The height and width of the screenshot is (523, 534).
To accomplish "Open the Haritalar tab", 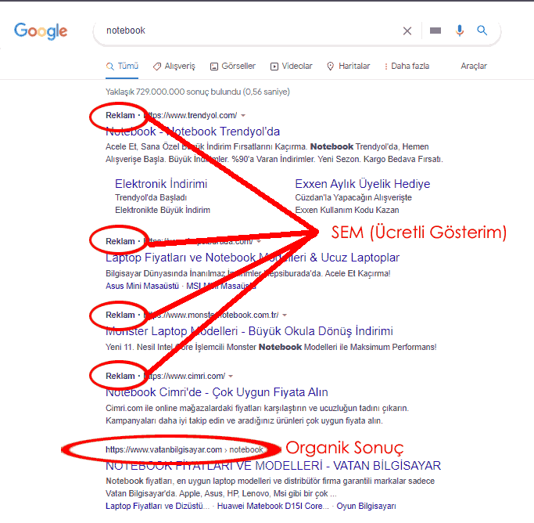I will click(348, 66).
